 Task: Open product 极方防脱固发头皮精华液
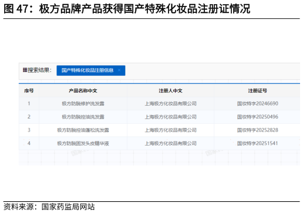click(x=83, y=143)
